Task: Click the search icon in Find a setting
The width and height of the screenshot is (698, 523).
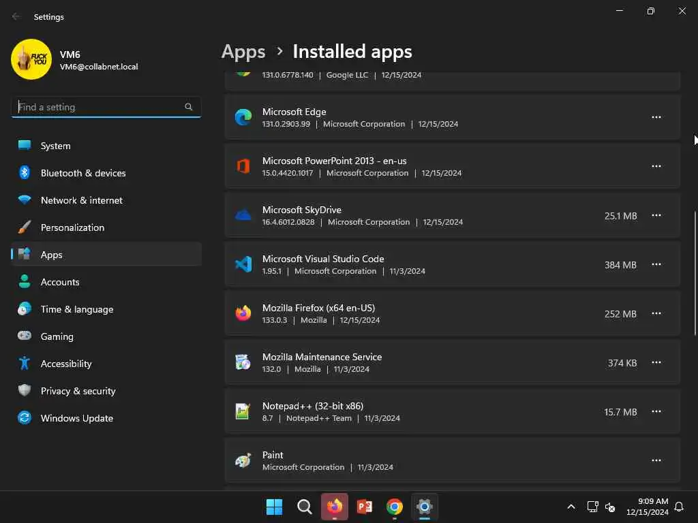Action: (x=189, y=107)
